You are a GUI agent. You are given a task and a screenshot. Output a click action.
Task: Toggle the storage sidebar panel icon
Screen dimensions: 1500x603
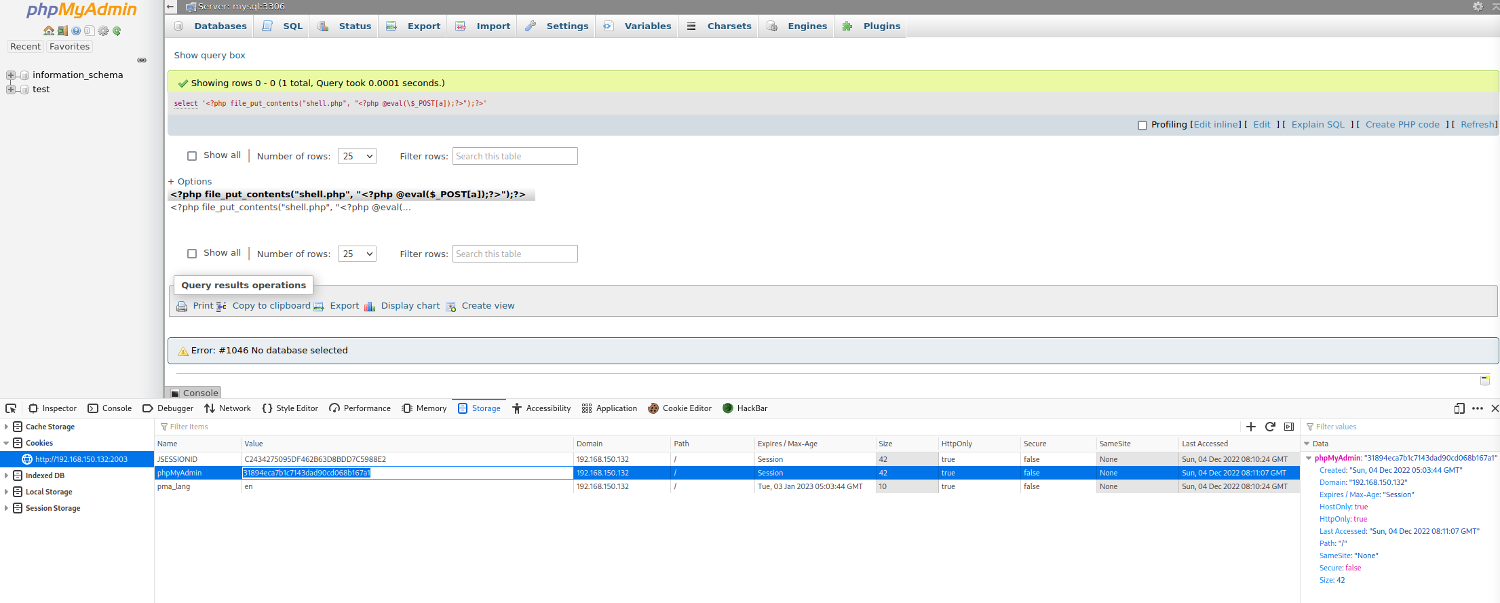coord(1289,427)
